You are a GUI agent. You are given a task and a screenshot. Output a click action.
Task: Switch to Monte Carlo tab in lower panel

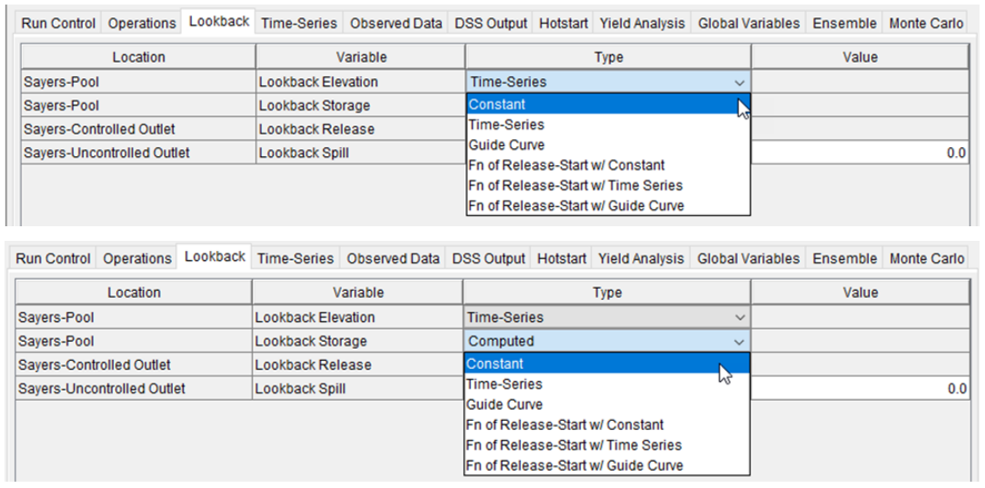point(926,259)
